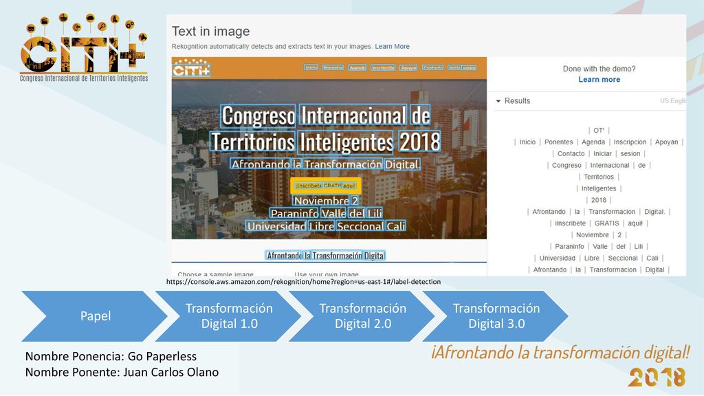Click the GRATIS word in results list
This screenshot has width=704, height=396.
click(606, 223)
